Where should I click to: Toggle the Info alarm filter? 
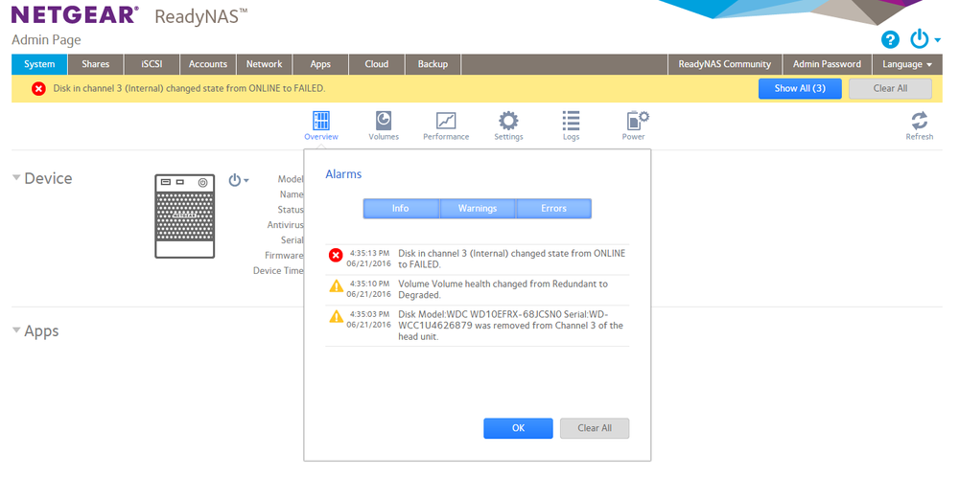click(401, 208)
